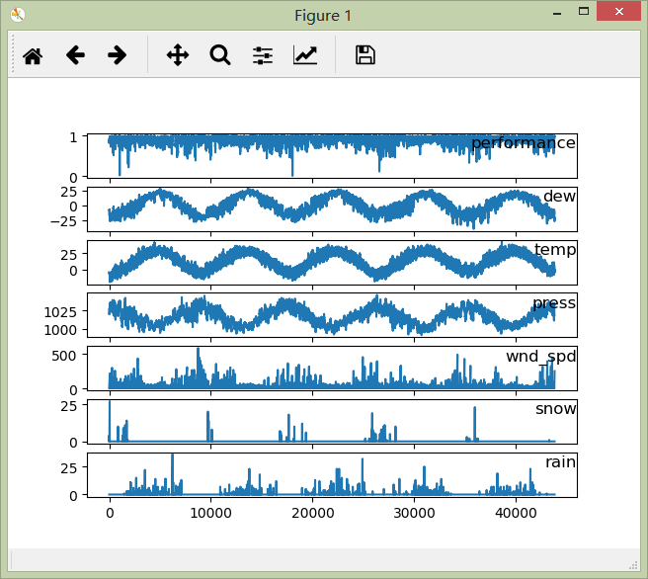This screenshot has height=579, width=648.
Task: Go back to previous view arrow
Action: pos(75,55)
